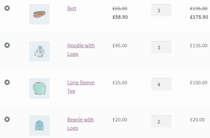Remove Beanie with Logo from cart
The height and width of the screenshot is (138, 210).
(x=7, y=119)
